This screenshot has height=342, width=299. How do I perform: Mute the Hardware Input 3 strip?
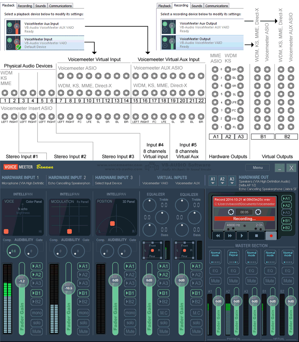click(130, 331)
